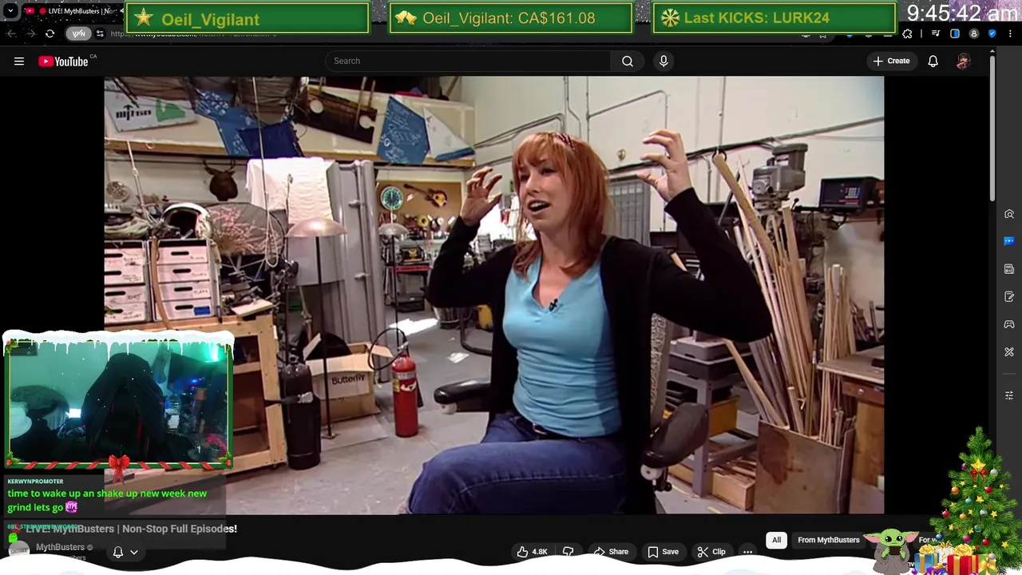Click the webcam overlay thumbnail
Screen dimensions: 1022x575
coord(118,402)
